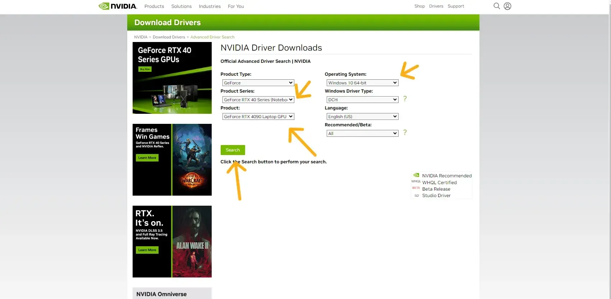
Task: Open the Solutions menu
Action: click(182, 6)
